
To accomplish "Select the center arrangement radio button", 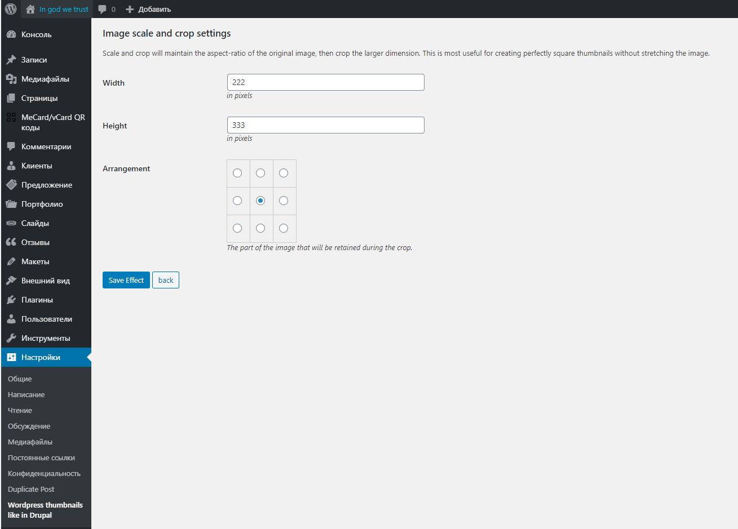I will (x=260, y=201).
